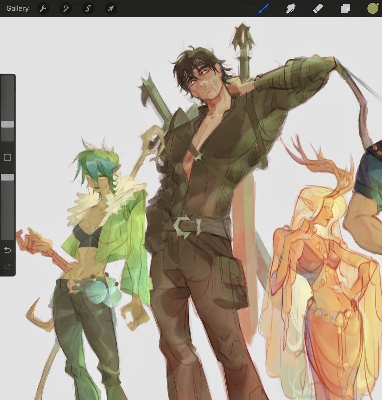The height and width of the screenshot is (400, 382).
Task: Tap the Gallery label in the top bar
Action: pos(17,8)
